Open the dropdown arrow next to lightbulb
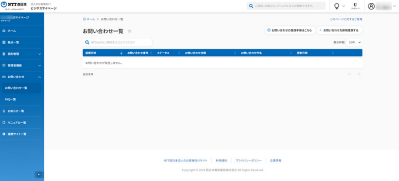The width and height of the screenshot is (399, 181). (x=343, y=6)
